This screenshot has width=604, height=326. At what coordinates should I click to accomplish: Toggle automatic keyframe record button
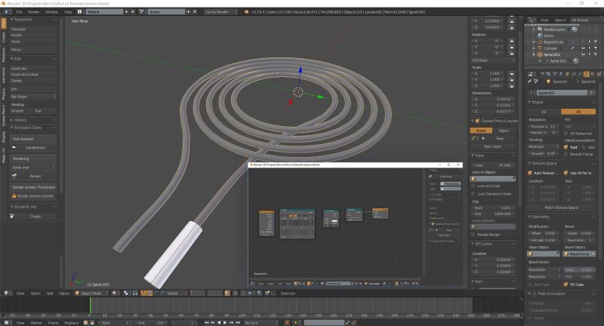287,323
